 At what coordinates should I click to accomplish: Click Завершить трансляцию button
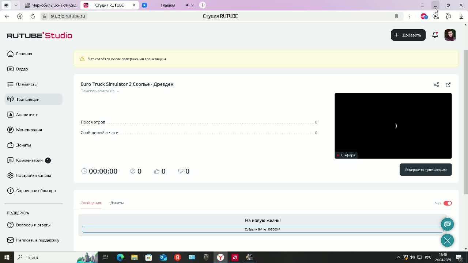pyautogui.click(x=426, y=169)
